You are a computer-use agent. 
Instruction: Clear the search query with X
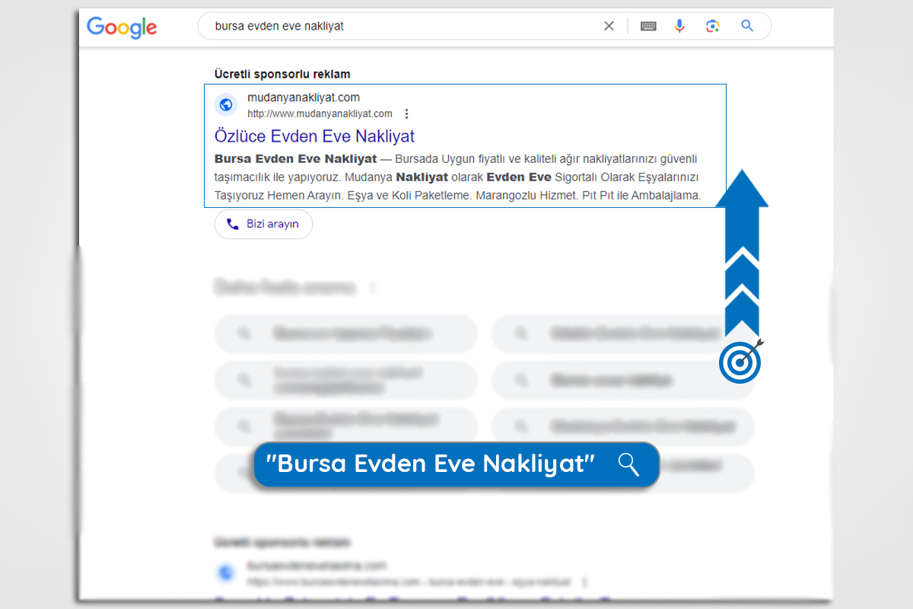click(x=609, y=26)
